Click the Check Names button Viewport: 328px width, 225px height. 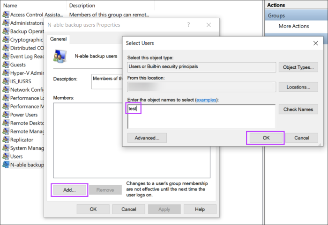click(x=298, y=109)
